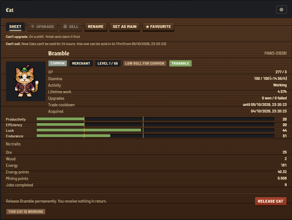Click the No traits label
The height and width of the screenshot is (220, 292).
coord(13,144)
